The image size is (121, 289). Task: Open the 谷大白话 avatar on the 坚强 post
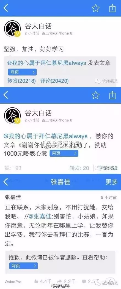click(x=12, y=29)
